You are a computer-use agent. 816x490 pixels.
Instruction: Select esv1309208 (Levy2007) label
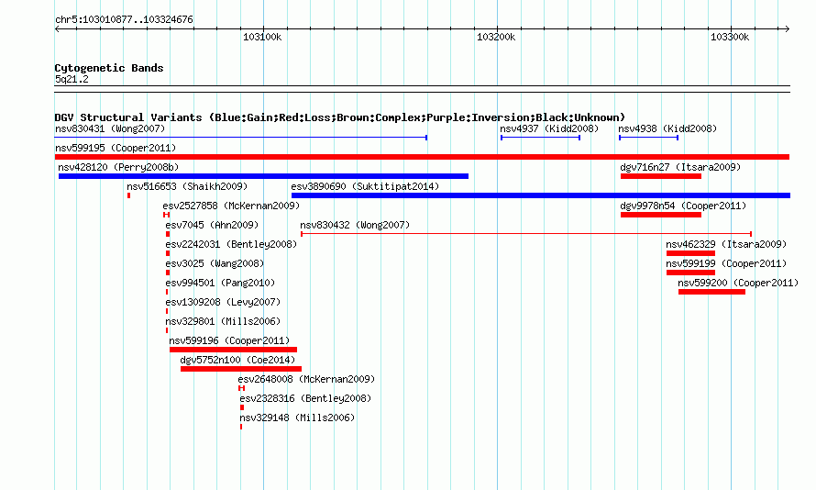223,302
